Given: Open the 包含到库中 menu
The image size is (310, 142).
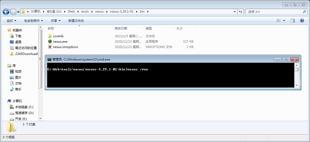Looking at the screenshot, I should pos(33,21).
